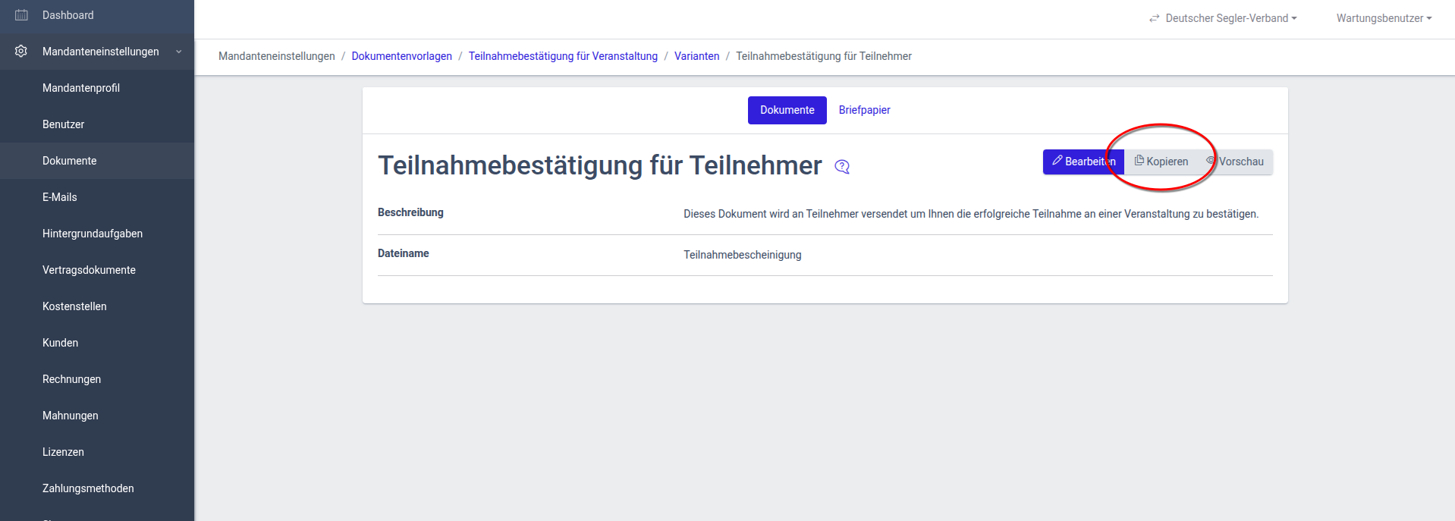Select Zahlungsmethoden in the sidebar
Image resolution: width=1455 pixels, height=521 pixels.
(x=88, y=488)
